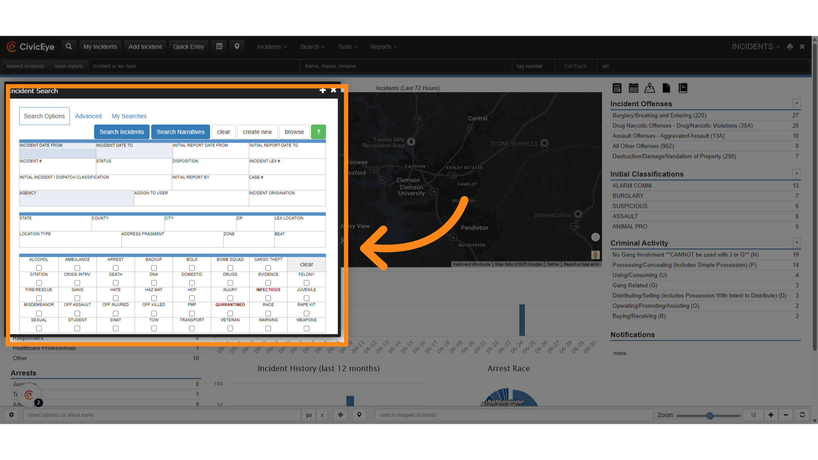Image resolution: width=818 pixels, height=460 pixels.
Task: Click the map recenter icon on the map
Action: coord(596,237)
